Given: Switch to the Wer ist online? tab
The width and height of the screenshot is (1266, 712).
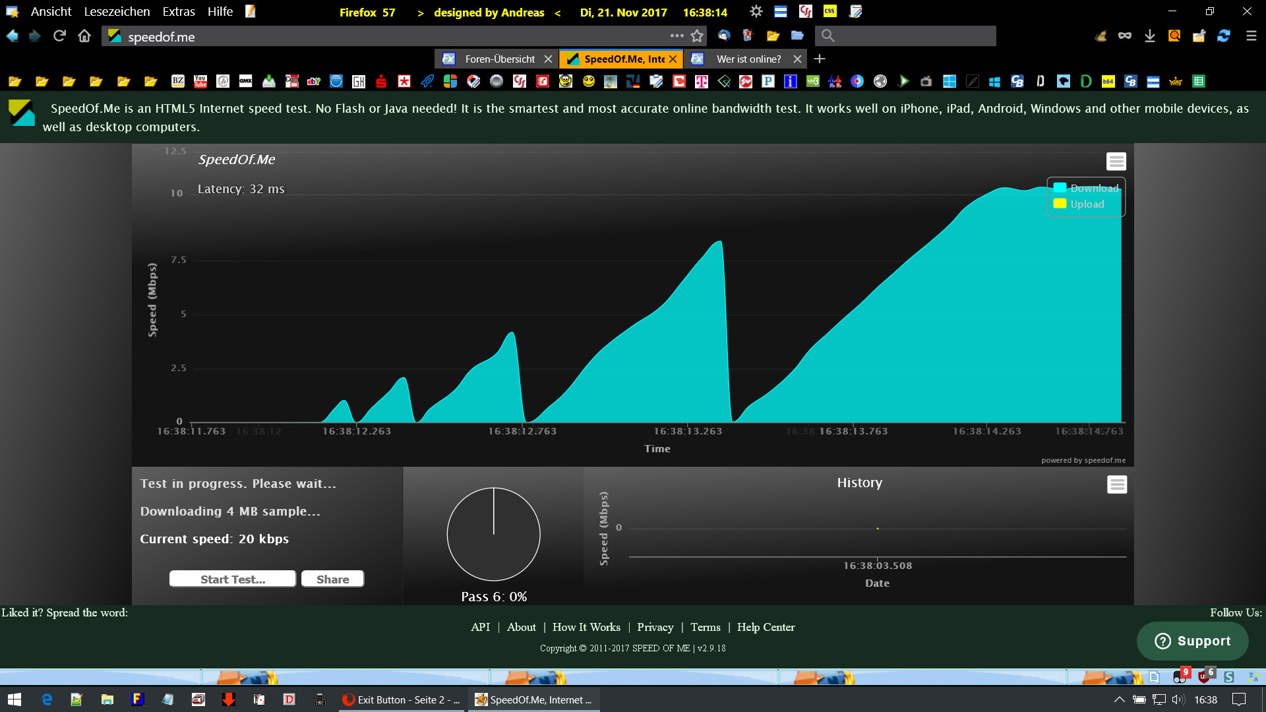Looking at the screenshot, I should (748, 59).
